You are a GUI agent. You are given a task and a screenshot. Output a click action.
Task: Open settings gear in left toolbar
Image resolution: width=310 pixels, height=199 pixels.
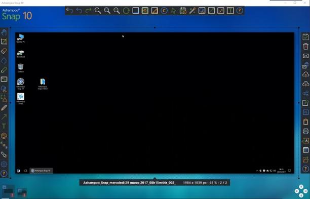(4, 164)
